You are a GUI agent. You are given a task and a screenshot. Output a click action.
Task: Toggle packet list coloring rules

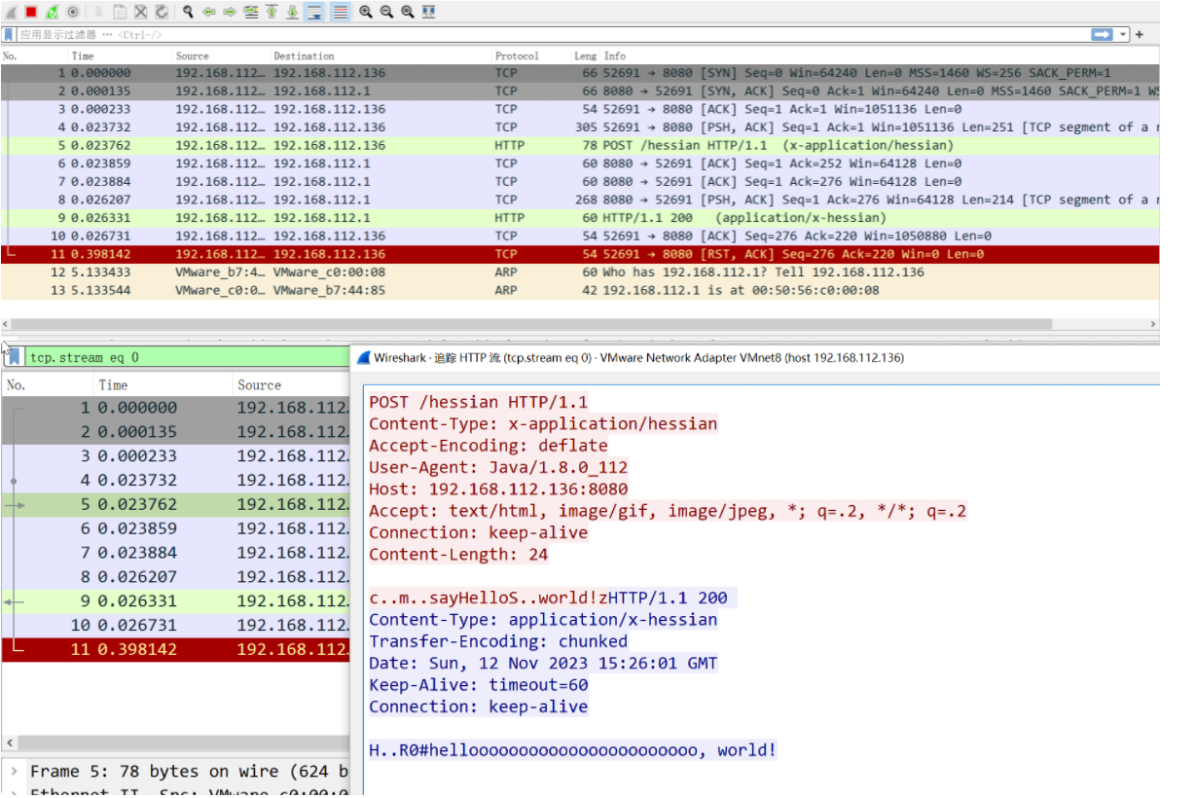tap(340, 12)
